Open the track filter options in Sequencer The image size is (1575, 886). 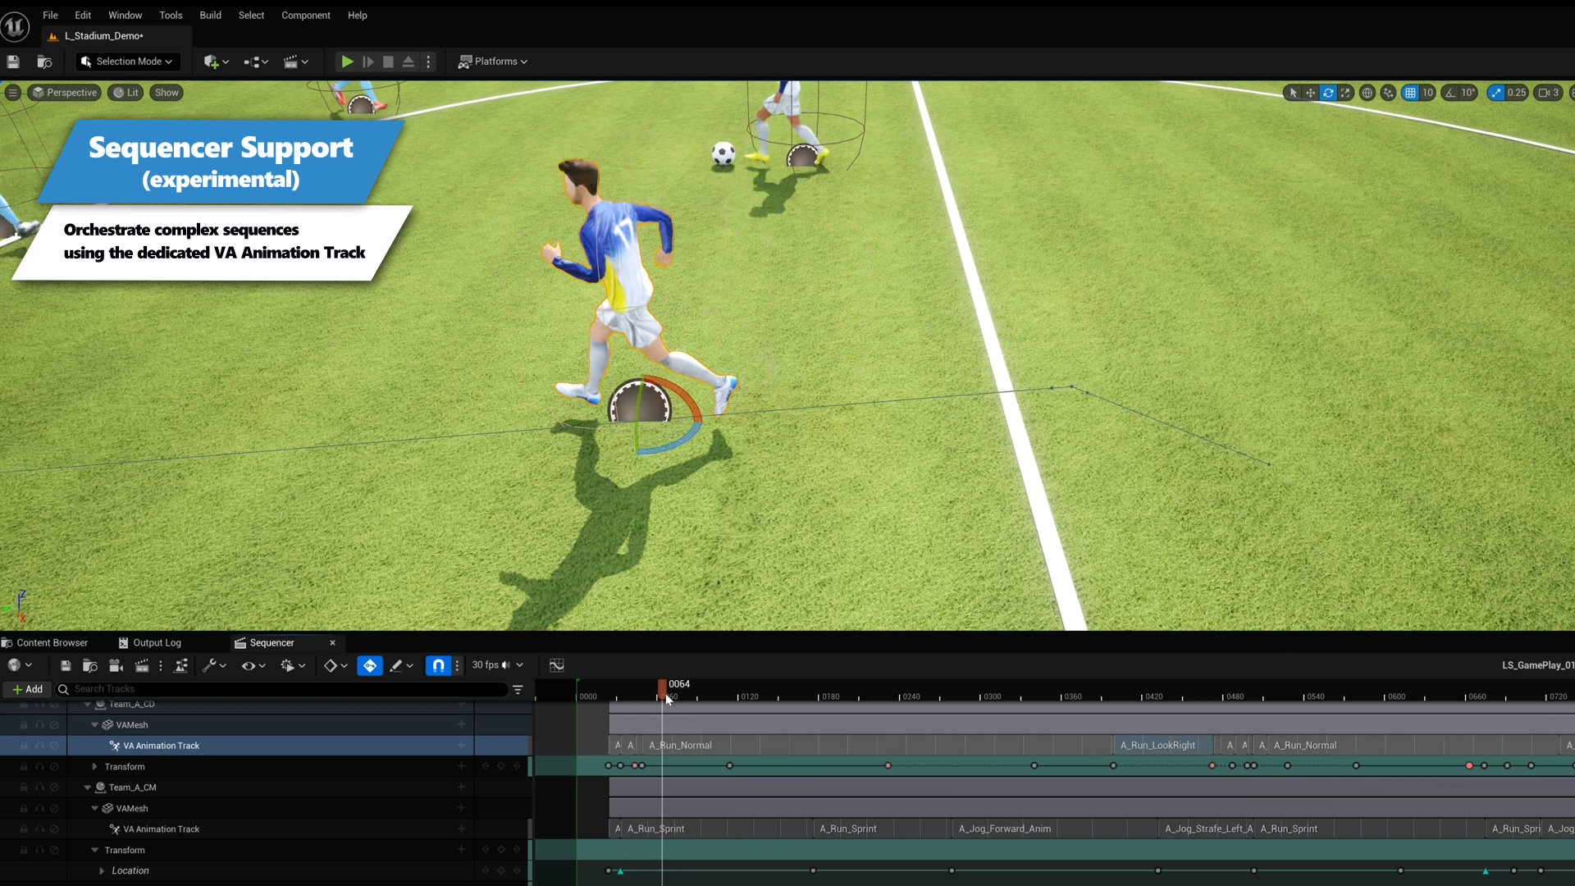click(518, 690)
